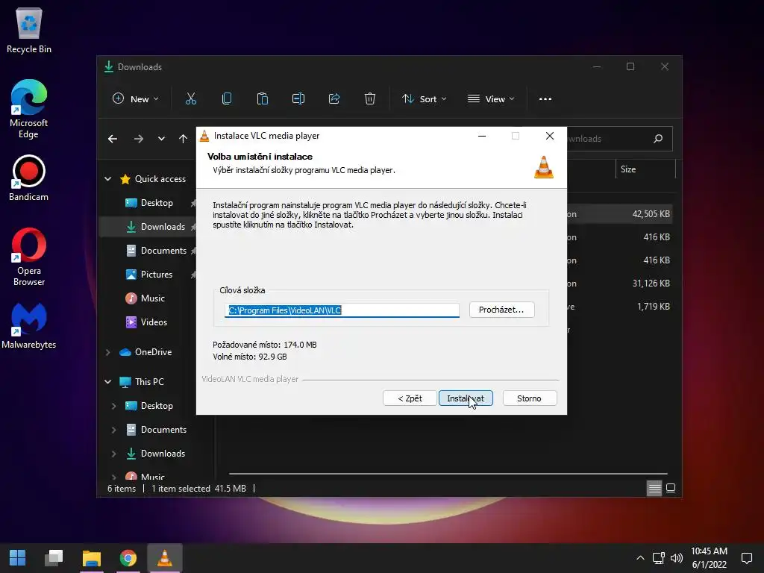Click VLC installer taskbar icon
Viewport: 764px width, 573px height.
click(x=165, y=558)
